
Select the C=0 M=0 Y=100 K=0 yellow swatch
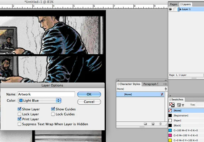186,140
